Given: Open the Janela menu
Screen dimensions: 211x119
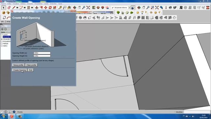Looking at the screenshot, I should (x=46, y=4).
